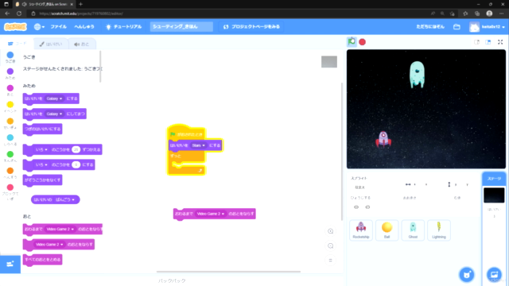This screenshot has height=286, width=509.
Task: Select the イベント events category
Action: pyautogui.click(x=10, y=106)
